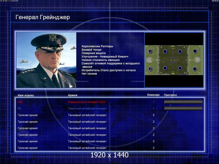The height and width of the screenshot is (164, 219).
Task: Click 'Улучшение - Невидимый Команч' text
Action: click(x=105, y=57)
